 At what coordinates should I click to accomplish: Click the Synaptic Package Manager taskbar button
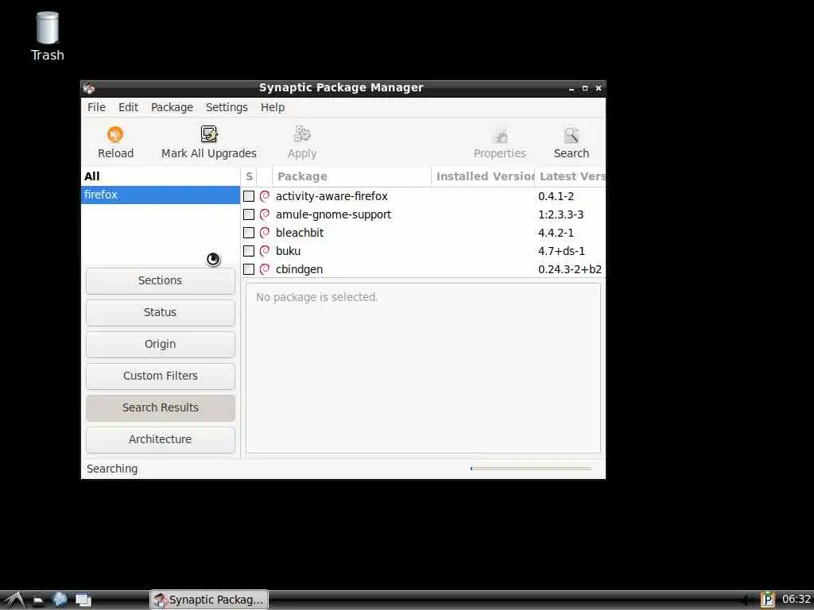(x=209, y=600)
